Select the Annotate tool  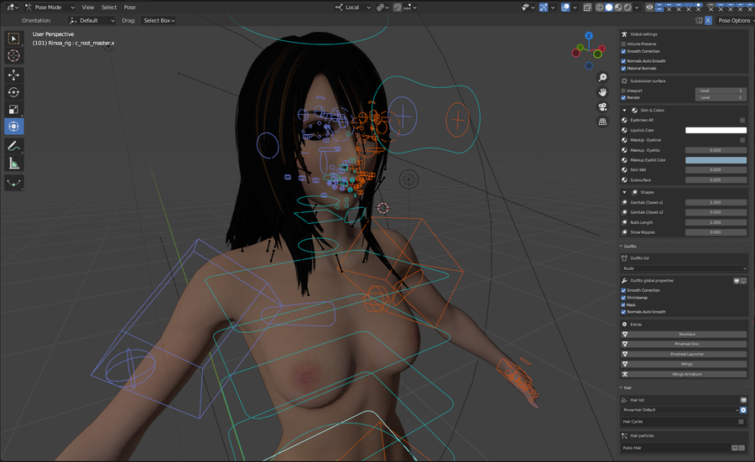point(13,146)
